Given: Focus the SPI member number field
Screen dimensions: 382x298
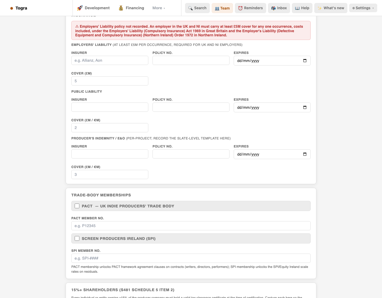Looking at the screenshot, I should click(x=191, y=258).
